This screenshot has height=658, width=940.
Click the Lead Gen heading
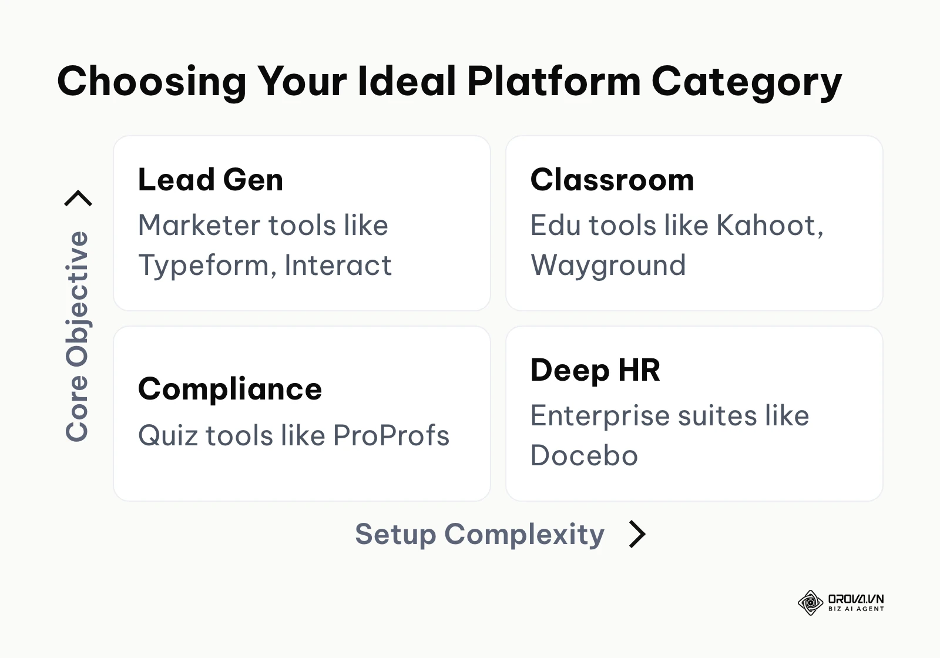coord(210,180)
